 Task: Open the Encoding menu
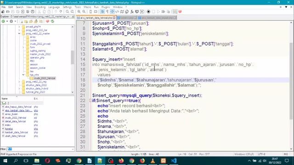[40, 7]
